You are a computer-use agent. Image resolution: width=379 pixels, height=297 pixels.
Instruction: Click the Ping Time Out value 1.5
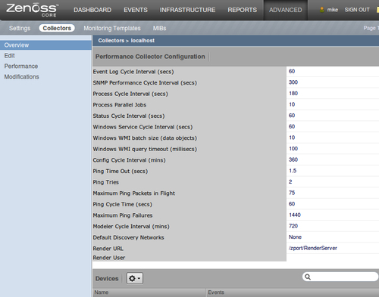pos(293,171)
